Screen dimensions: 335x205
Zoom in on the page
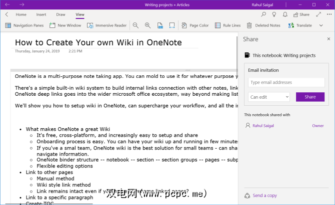(147, 25)
